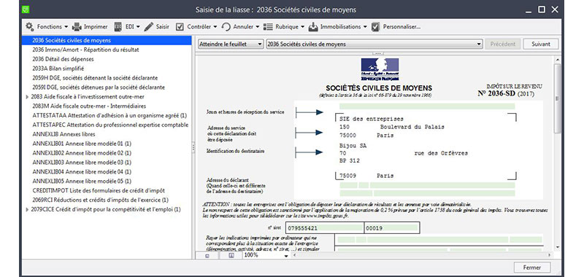Viewport: 584px width, 277px height.
Task: Select 'ANNEXLIB04 Annexe libre modèle 04 (1)'
Action: pyautogui.click(x=107, y=172)
